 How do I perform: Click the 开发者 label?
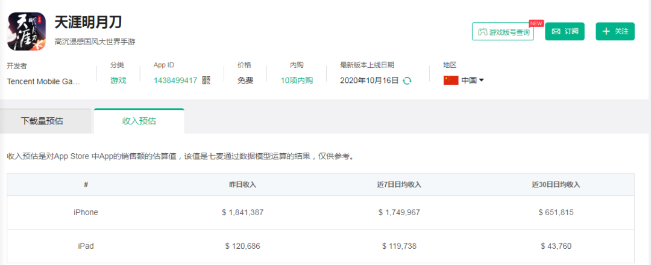[x=17, y=65]
